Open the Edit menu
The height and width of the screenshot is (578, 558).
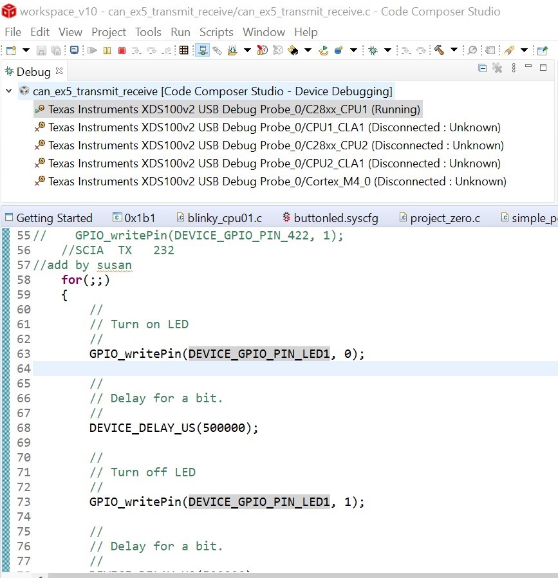point(40,32)
